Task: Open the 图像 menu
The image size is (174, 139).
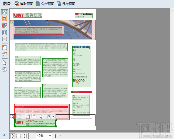Action: 7,4
